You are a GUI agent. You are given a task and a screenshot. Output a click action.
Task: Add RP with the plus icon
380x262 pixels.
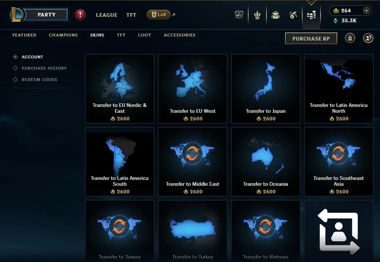tap(366, 11)
